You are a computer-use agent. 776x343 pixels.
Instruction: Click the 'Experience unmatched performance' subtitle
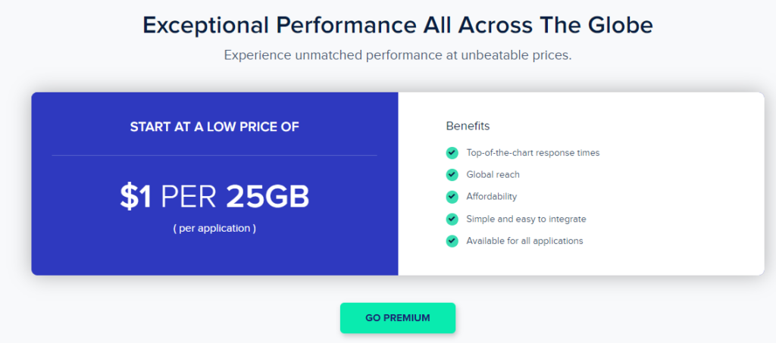tap(398, 55)
